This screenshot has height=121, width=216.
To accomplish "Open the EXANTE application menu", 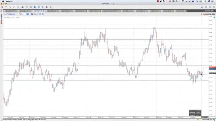I will tap(9, 1).
